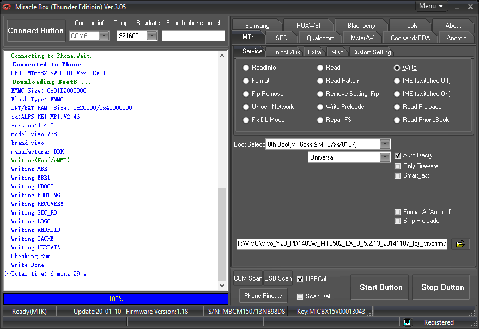Click the Start Button
479x329 pixels.
click(379, 287)
